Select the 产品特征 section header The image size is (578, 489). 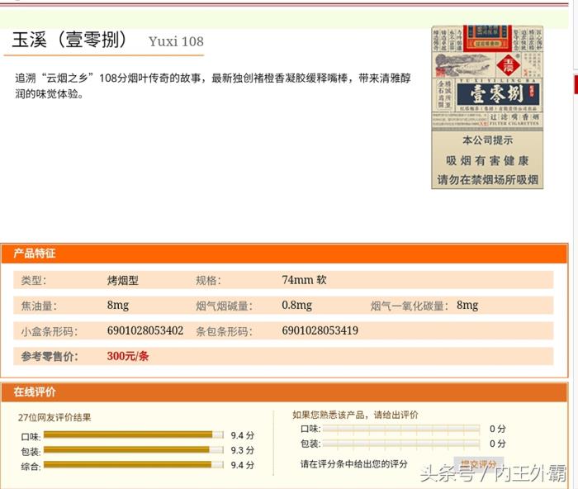(35, 254)
